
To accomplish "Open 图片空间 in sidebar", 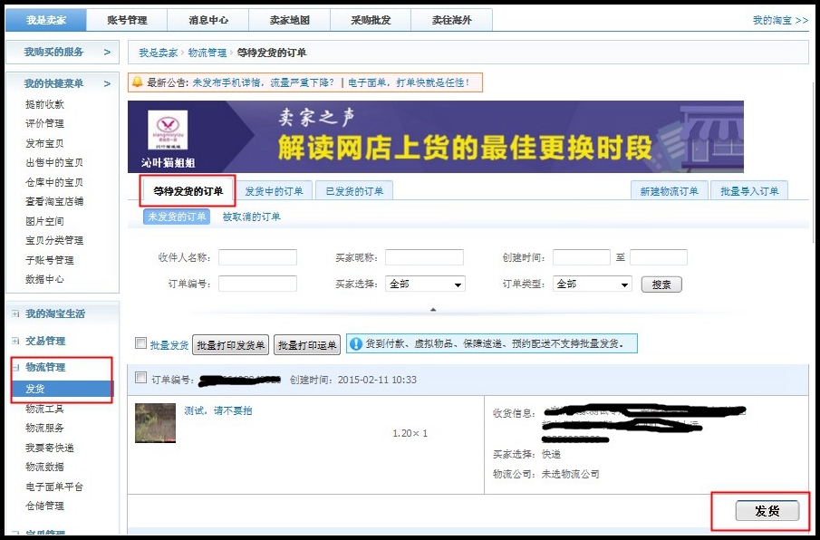I will [44, 221].
